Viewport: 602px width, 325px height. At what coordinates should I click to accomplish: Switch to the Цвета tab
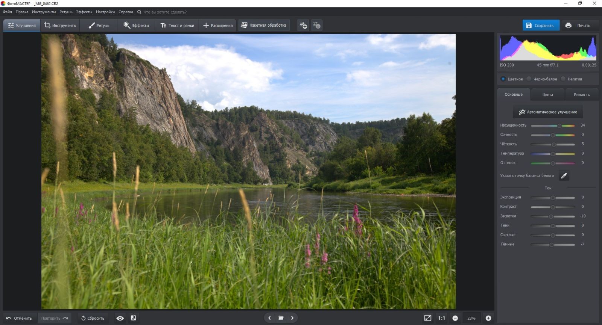[547, 95]
